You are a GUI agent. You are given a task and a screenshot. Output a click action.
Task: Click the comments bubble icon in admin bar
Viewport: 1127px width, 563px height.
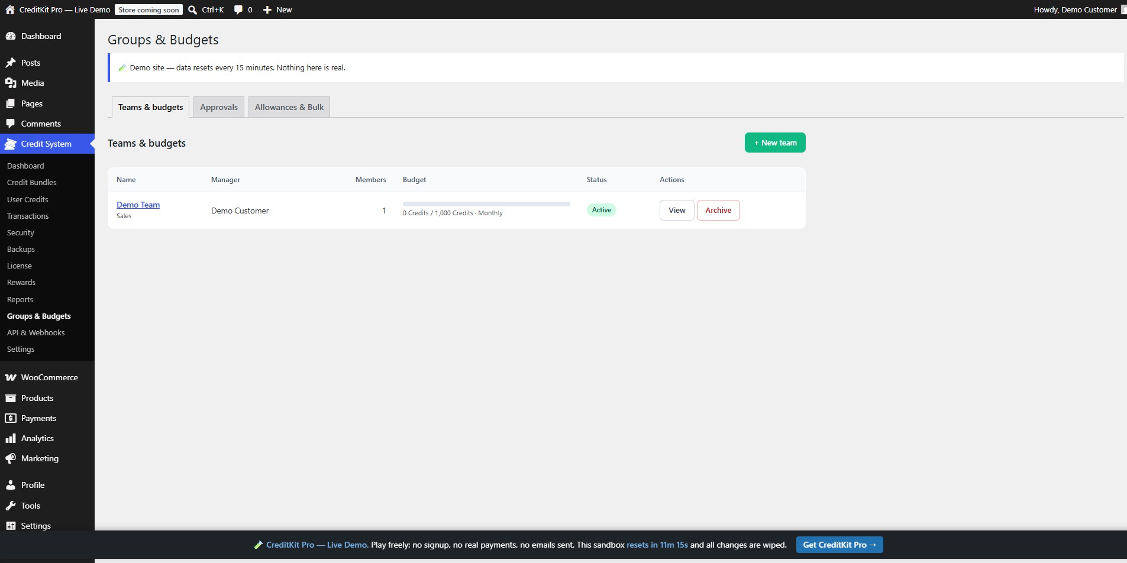238,9
